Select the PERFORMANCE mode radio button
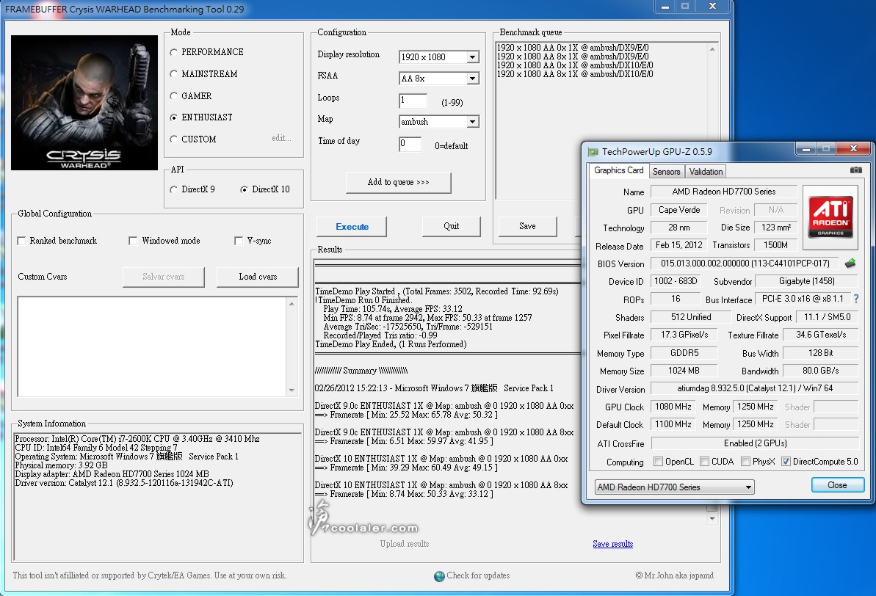Screen dimensions: 876x596 coord(174,52)
